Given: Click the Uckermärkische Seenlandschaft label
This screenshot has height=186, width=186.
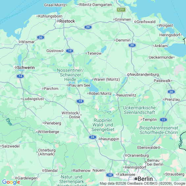Looking at the screenshot, I should pos(139,110).
